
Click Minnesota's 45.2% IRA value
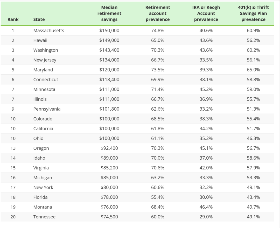click(x=206, y=89)
